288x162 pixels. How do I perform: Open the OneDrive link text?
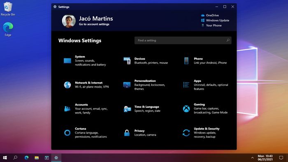click(212, 15)
